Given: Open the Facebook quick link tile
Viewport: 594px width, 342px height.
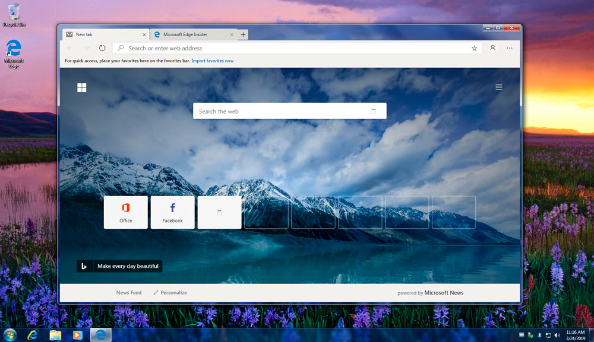Looking at the screenshot, I should pyautogui.click(x=172, y=212).
